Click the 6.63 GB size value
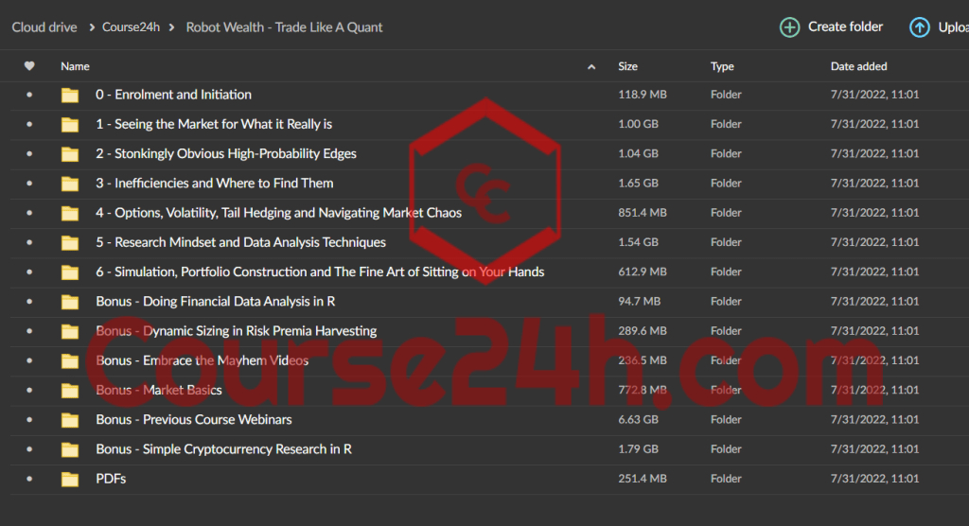 [x=639, y=420]
